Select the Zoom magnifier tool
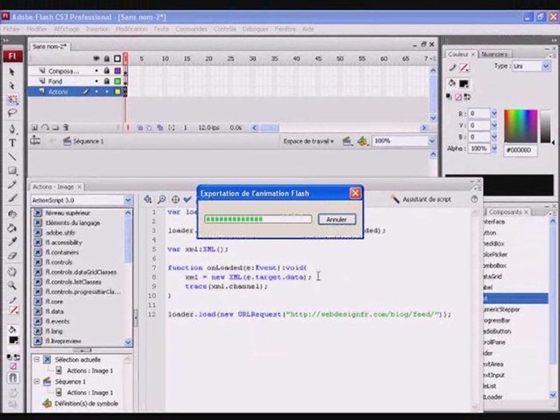 12,285
